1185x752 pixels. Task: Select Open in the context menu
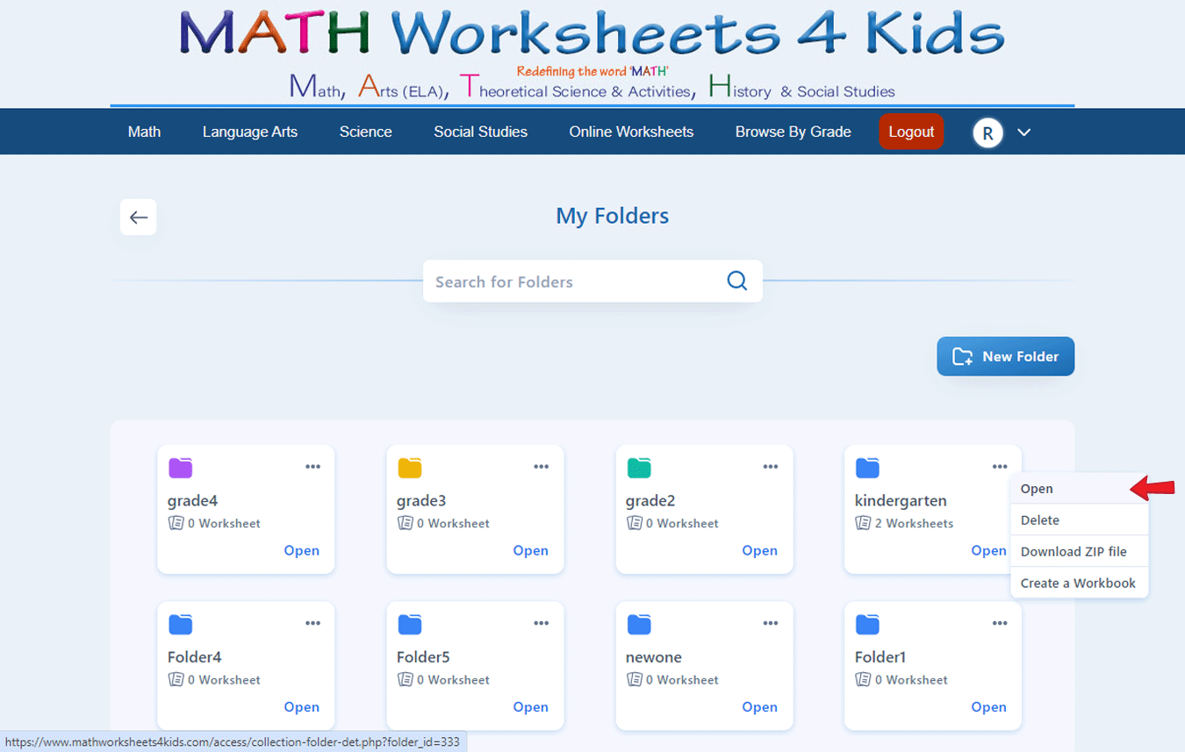[x=1079, y=489]
